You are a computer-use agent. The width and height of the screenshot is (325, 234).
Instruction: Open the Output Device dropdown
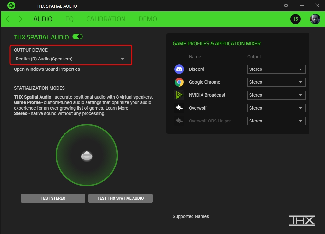point(70,59)
